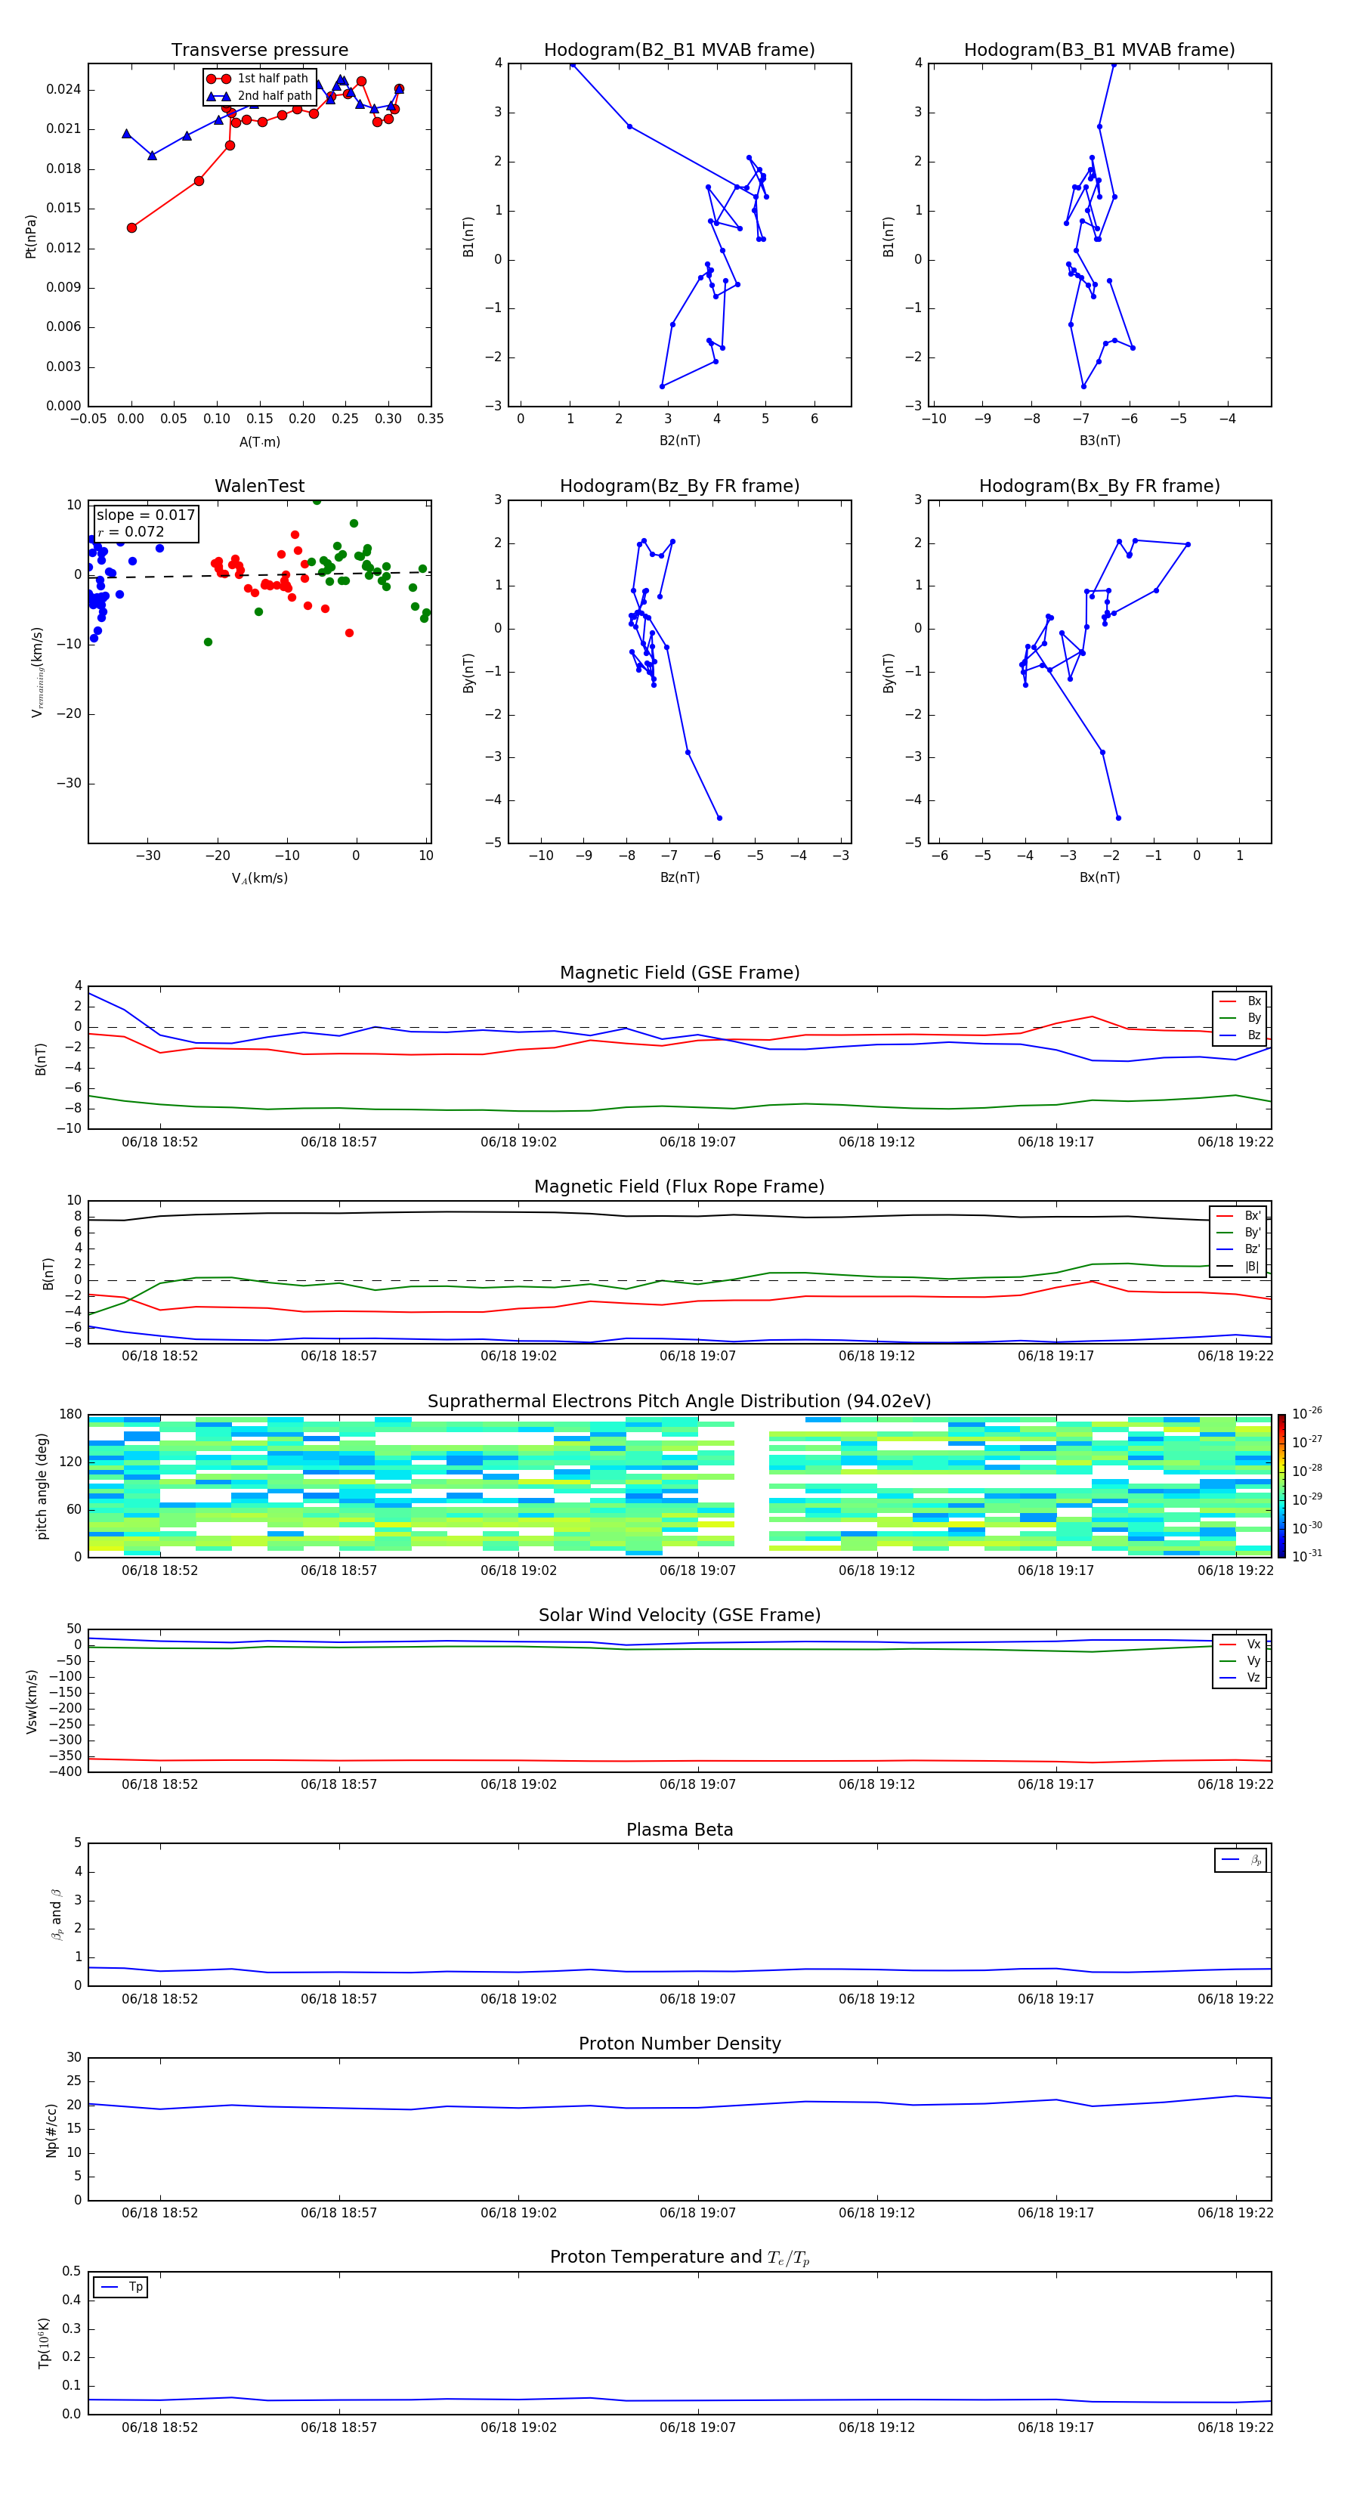Click the 'Np(#/cc)' axis label
This screenshot has height=2494, width=1360.
(x=51, y=2129)
